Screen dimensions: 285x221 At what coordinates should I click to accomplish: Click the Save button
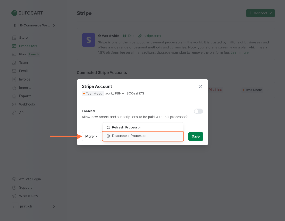[x=195, y=136]
